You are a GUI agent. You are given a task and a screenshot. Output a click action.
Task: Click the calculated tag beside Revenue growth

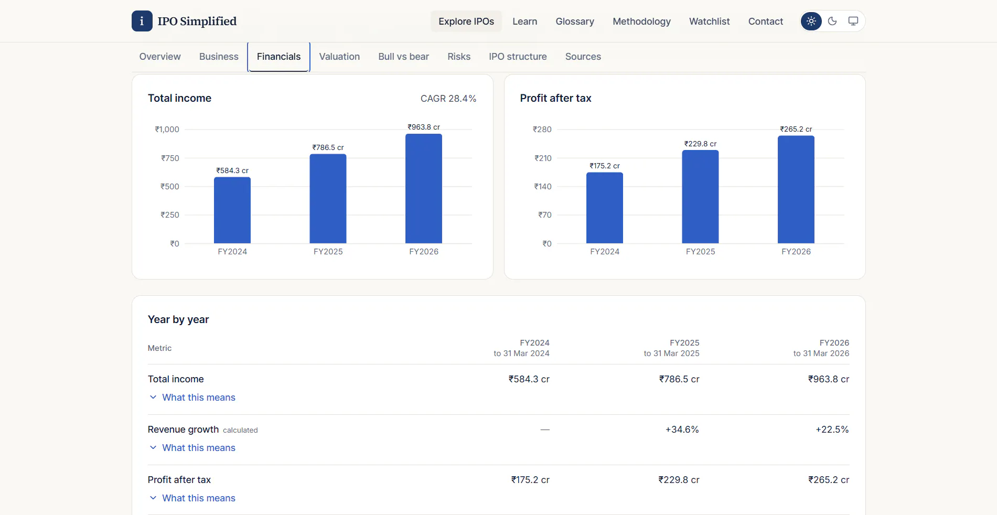[240, 430]
